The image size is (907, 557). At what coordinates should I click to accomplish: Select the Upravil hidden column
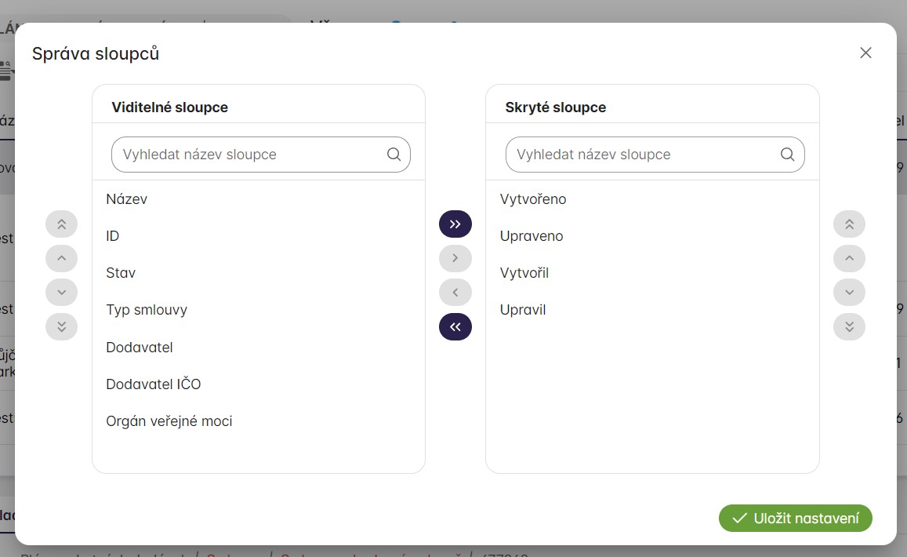tap(523, 310)
